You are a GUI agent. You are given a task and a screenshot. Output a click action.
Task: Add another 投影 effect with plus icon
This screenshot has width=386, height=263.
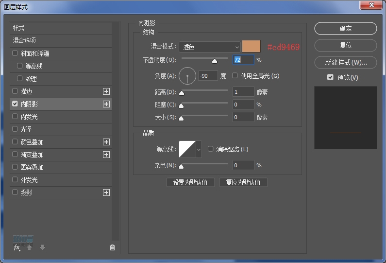point(106,193)
